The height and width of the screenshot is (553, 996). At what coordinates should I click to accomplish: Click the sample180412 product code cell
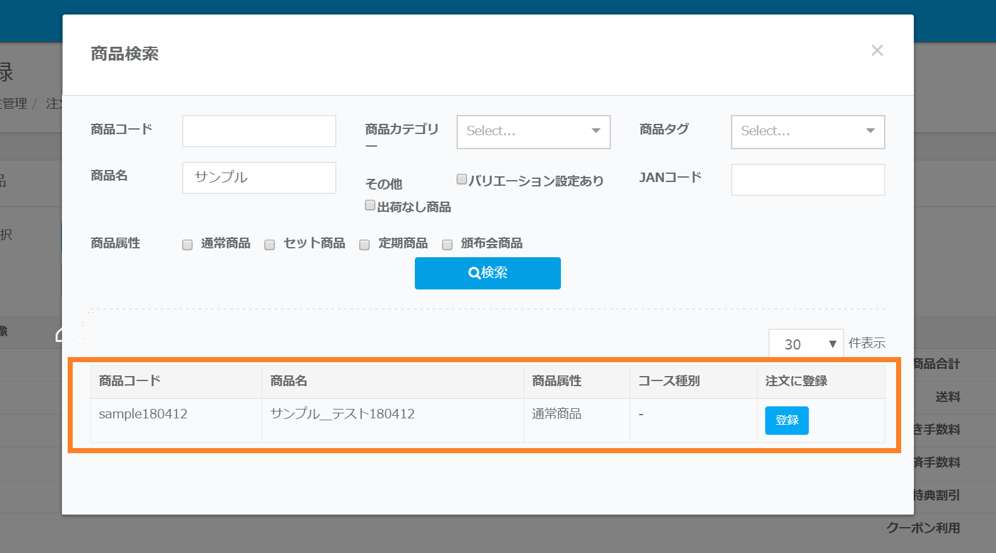[143, 414]
